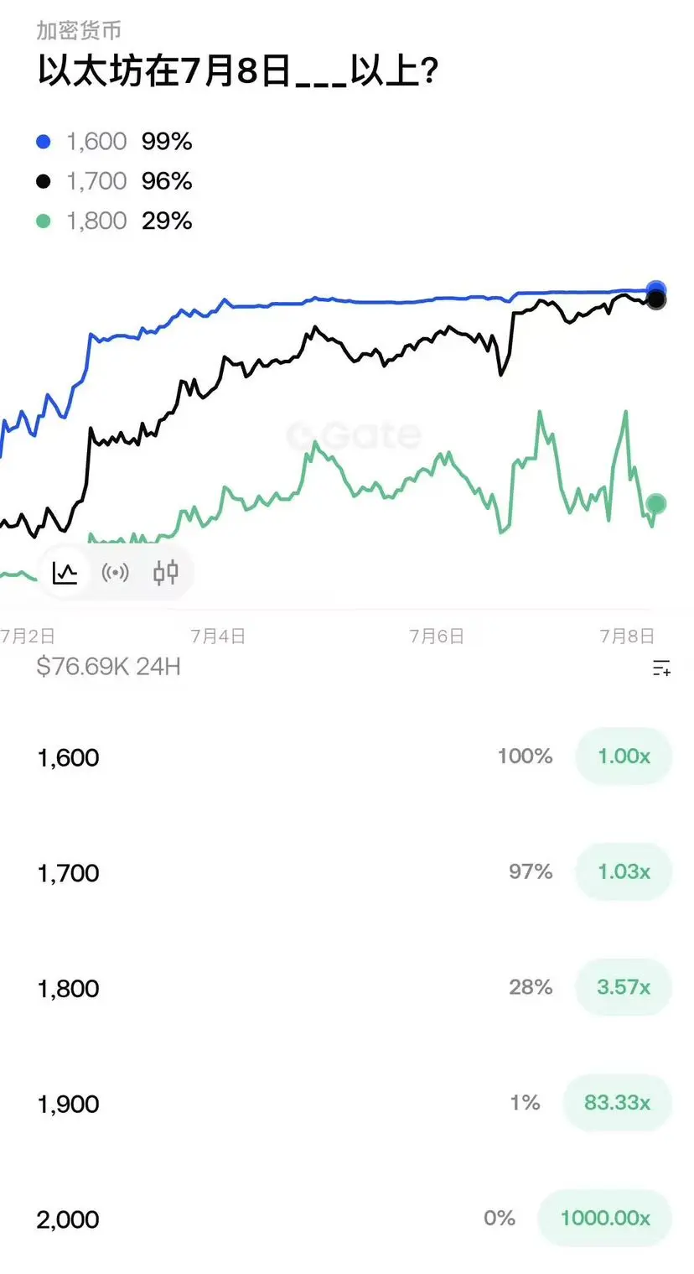Open the 1,900 outcome row
This screenshot has width=694, height=1274.
click(347, 1104)
